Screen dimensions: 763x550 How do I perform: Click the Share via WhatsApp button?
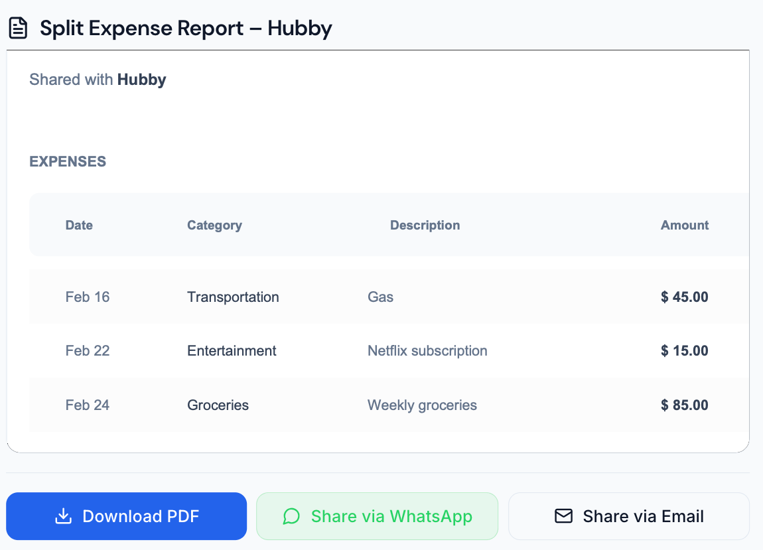click(377, 516)
